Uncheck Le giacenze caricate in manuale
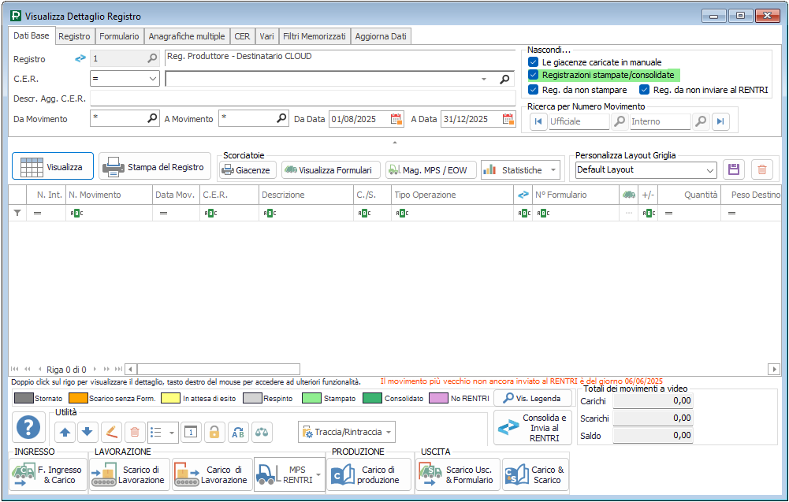789x502 pixels. [x=534, y=62]
